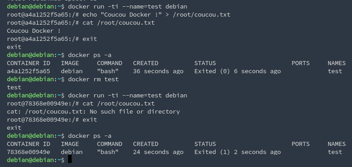
Task: Click the 'docker rm test' command text
Action: pos(93,79)
